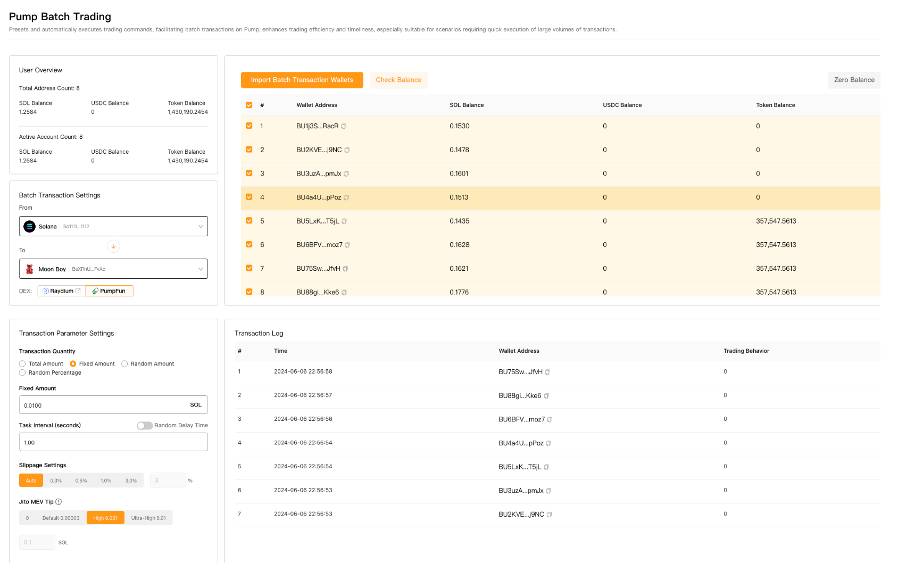Viewport: 898px width, 563px height.
Task: Click the PumpFun pill icon
Action: (x=95, y=291)
